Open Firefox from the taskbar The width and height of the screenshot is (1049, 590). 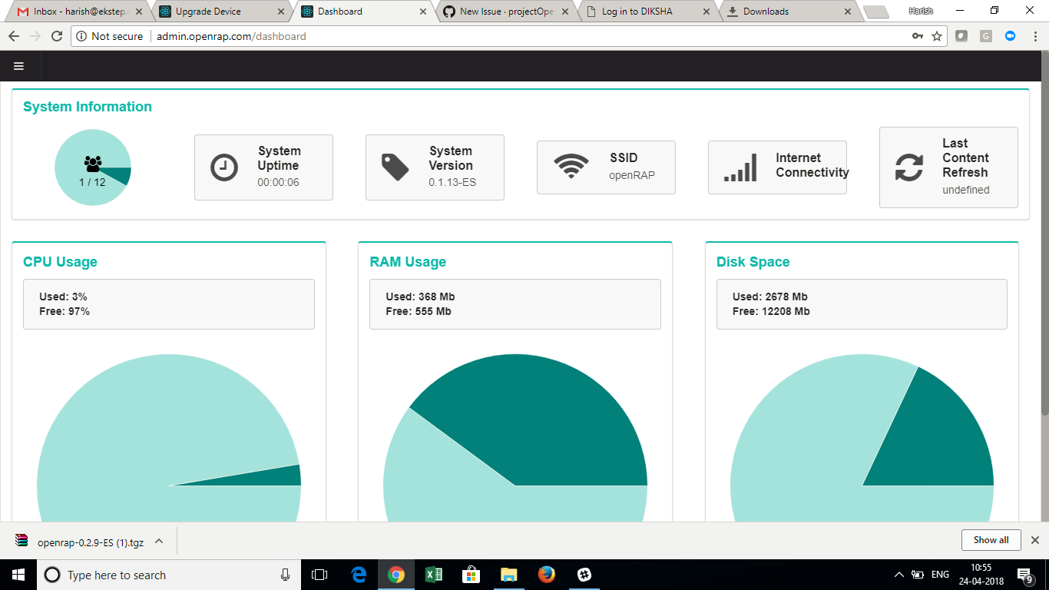point(546,575)
